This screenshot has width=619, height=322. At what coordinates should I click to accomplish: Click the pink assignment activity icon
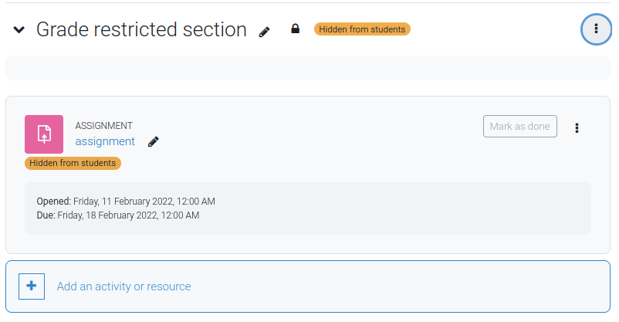click(x=44, y=134)
